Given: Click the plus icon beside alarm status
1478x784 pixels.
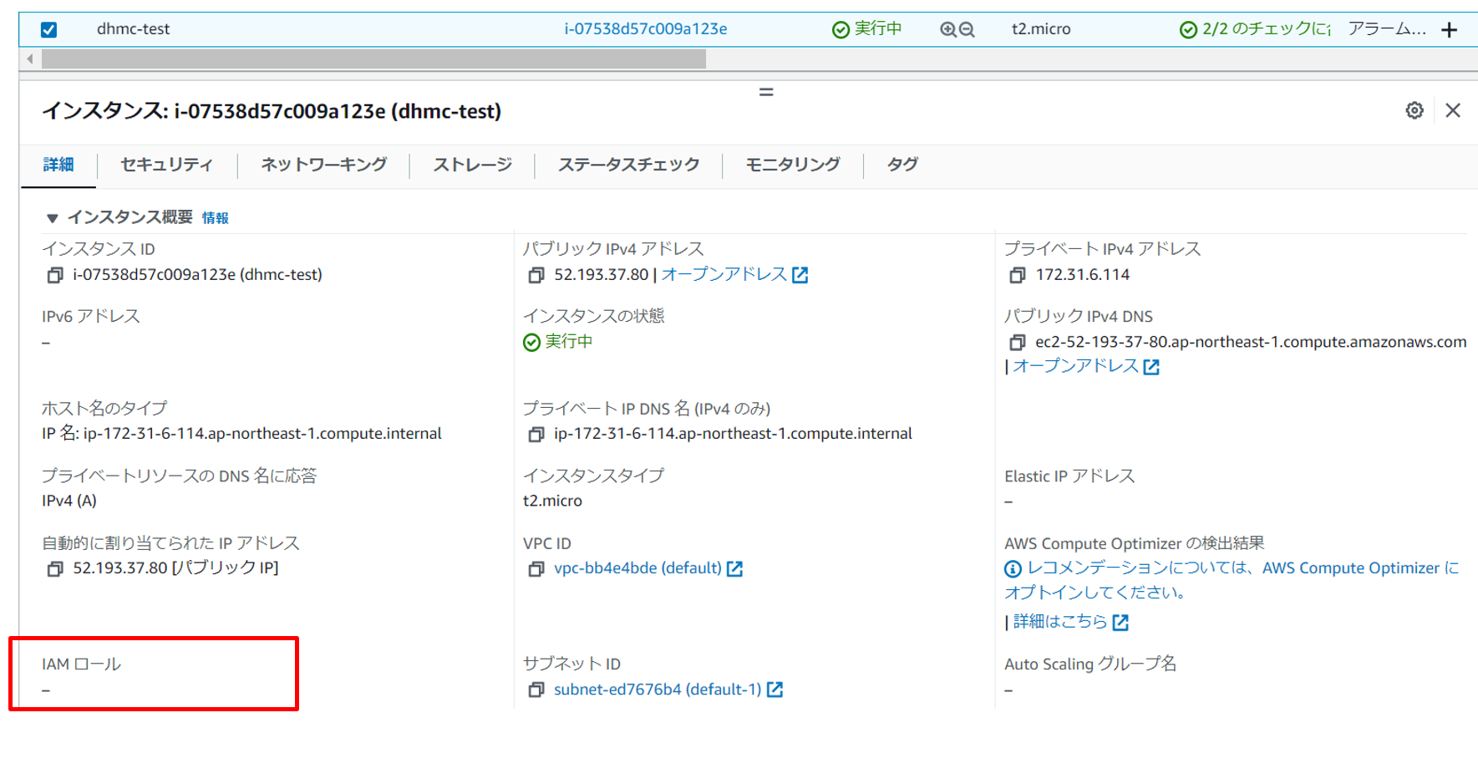Looking at the screenshot, I should coord(1450,30).
